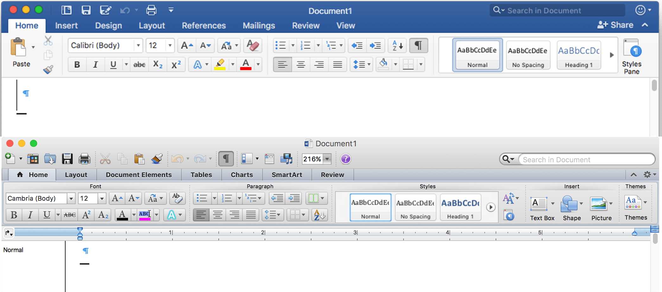Toggle Italic in bottom Word window
662x292 pixels.
click(x=30, y=215)
